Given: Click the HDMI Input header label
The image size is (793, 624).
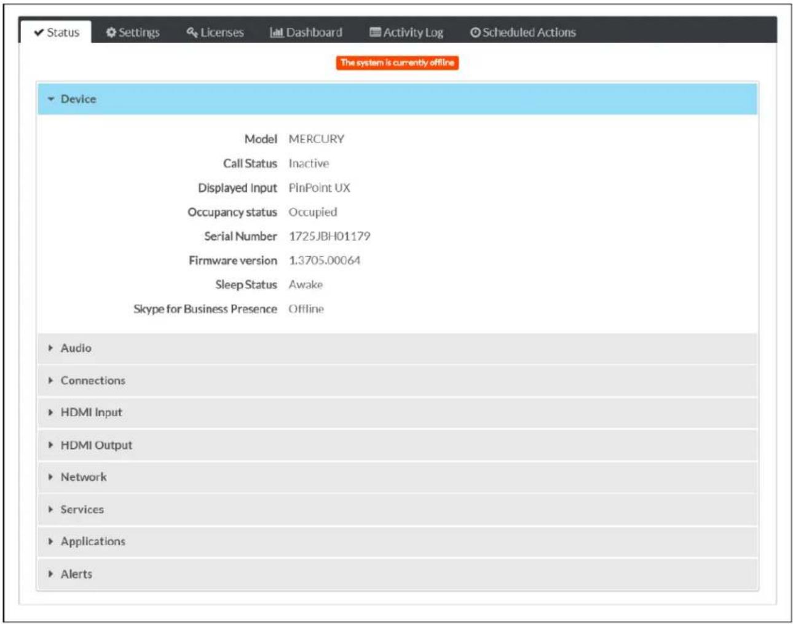Looking at the screenshot, I should point(91,413).
